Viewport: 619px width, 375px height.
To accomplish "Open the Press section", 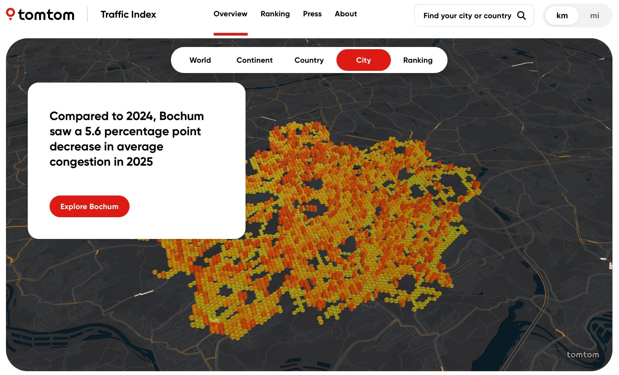I will [312, 14].
